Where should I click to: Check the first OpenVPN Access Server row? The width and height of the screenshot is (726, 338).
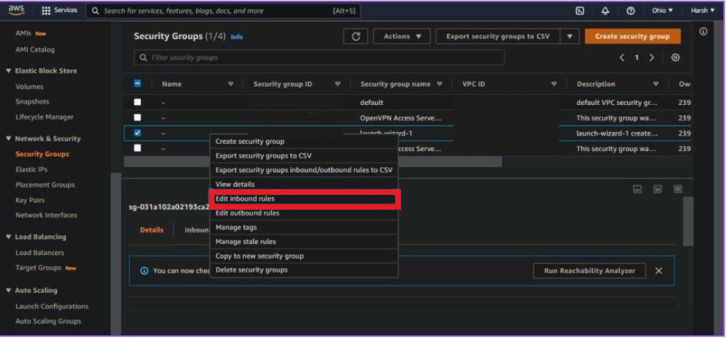point(137,118)
